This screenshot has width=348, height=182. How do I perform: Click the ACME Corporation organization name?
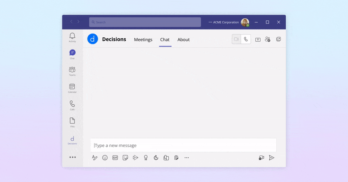pyautogui.click(x=226, y=22)
